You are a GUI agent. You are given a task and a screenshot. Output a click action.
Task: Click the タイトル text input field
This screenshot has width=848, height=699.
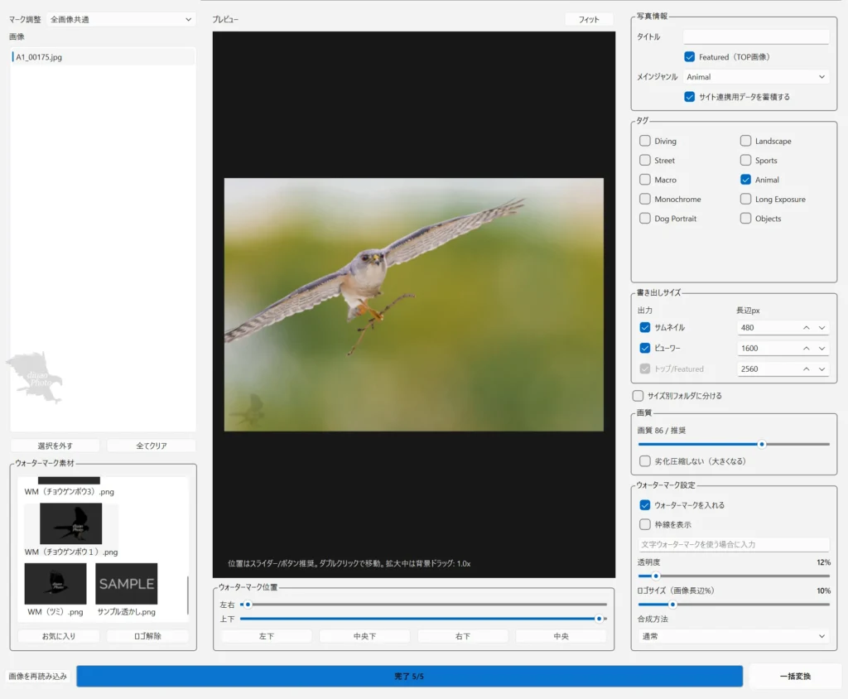[756, 36]
